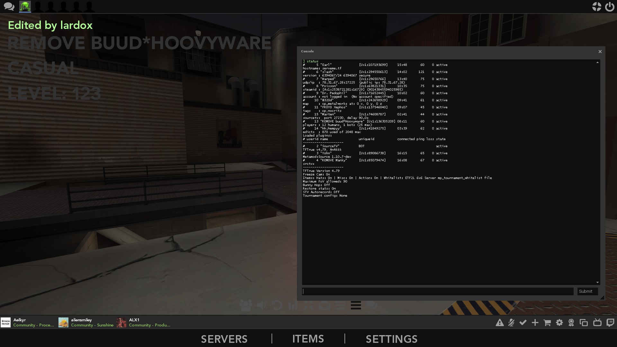Open the TV replay icon
Image resolution: width=617 pixels, height=347 pixels.
[597, 323]
